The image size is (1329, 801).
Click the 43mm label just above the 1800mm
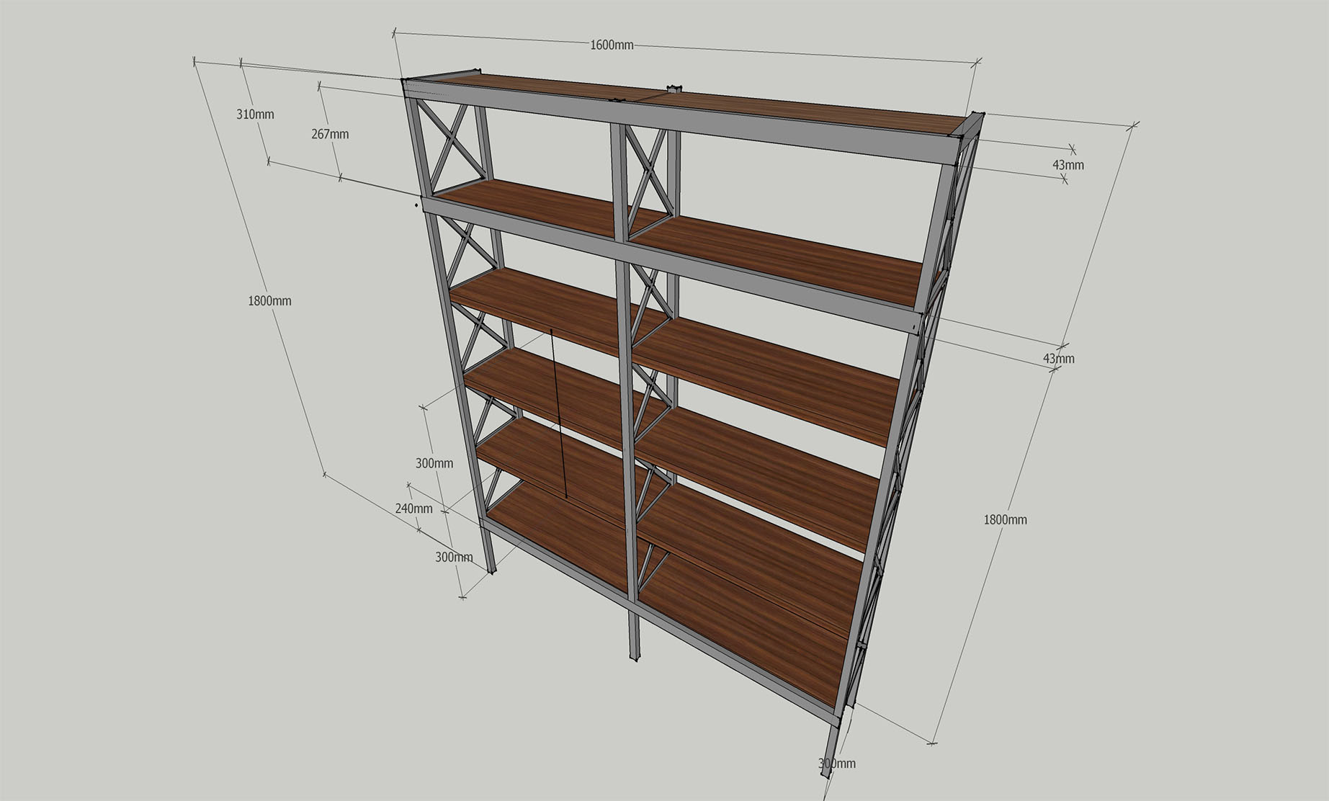tap(1058, 359)
